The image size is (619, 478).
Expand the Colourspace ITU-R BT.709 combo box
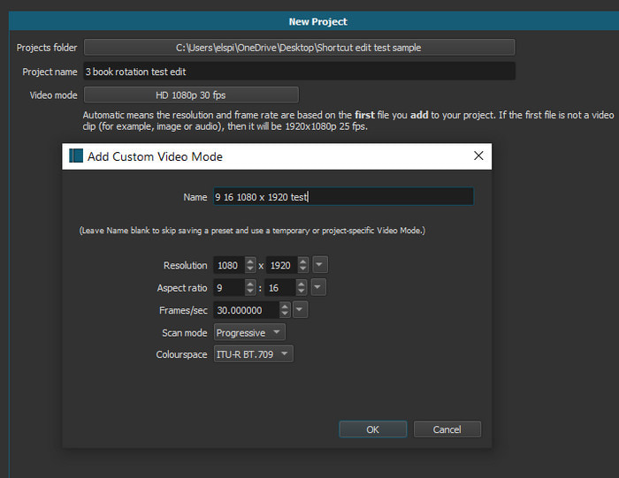coord(253,354)
